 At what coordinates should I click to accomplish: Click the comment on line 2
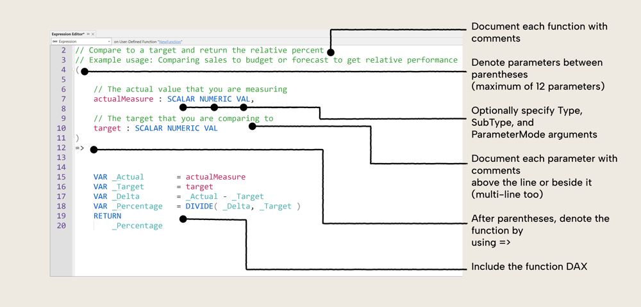[x=199, y=50]
